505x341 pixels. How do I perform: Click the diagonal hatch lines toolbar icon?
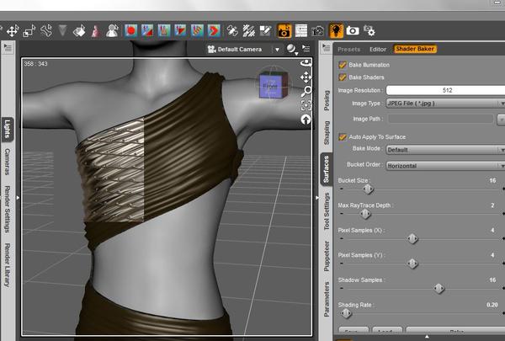pos(248,31)
